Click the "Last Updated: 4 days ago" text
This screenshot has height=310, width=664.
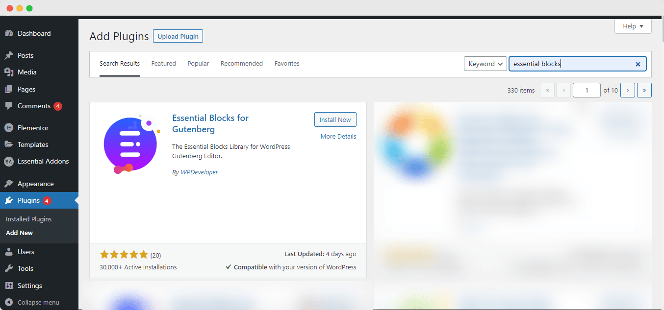pos(320,254)
